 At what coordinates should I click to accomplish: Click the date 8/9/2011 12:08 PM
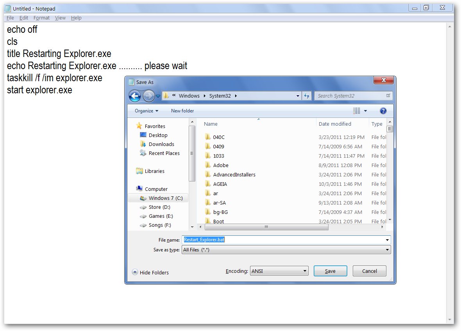pyautogui.click(x=340, y=165)
